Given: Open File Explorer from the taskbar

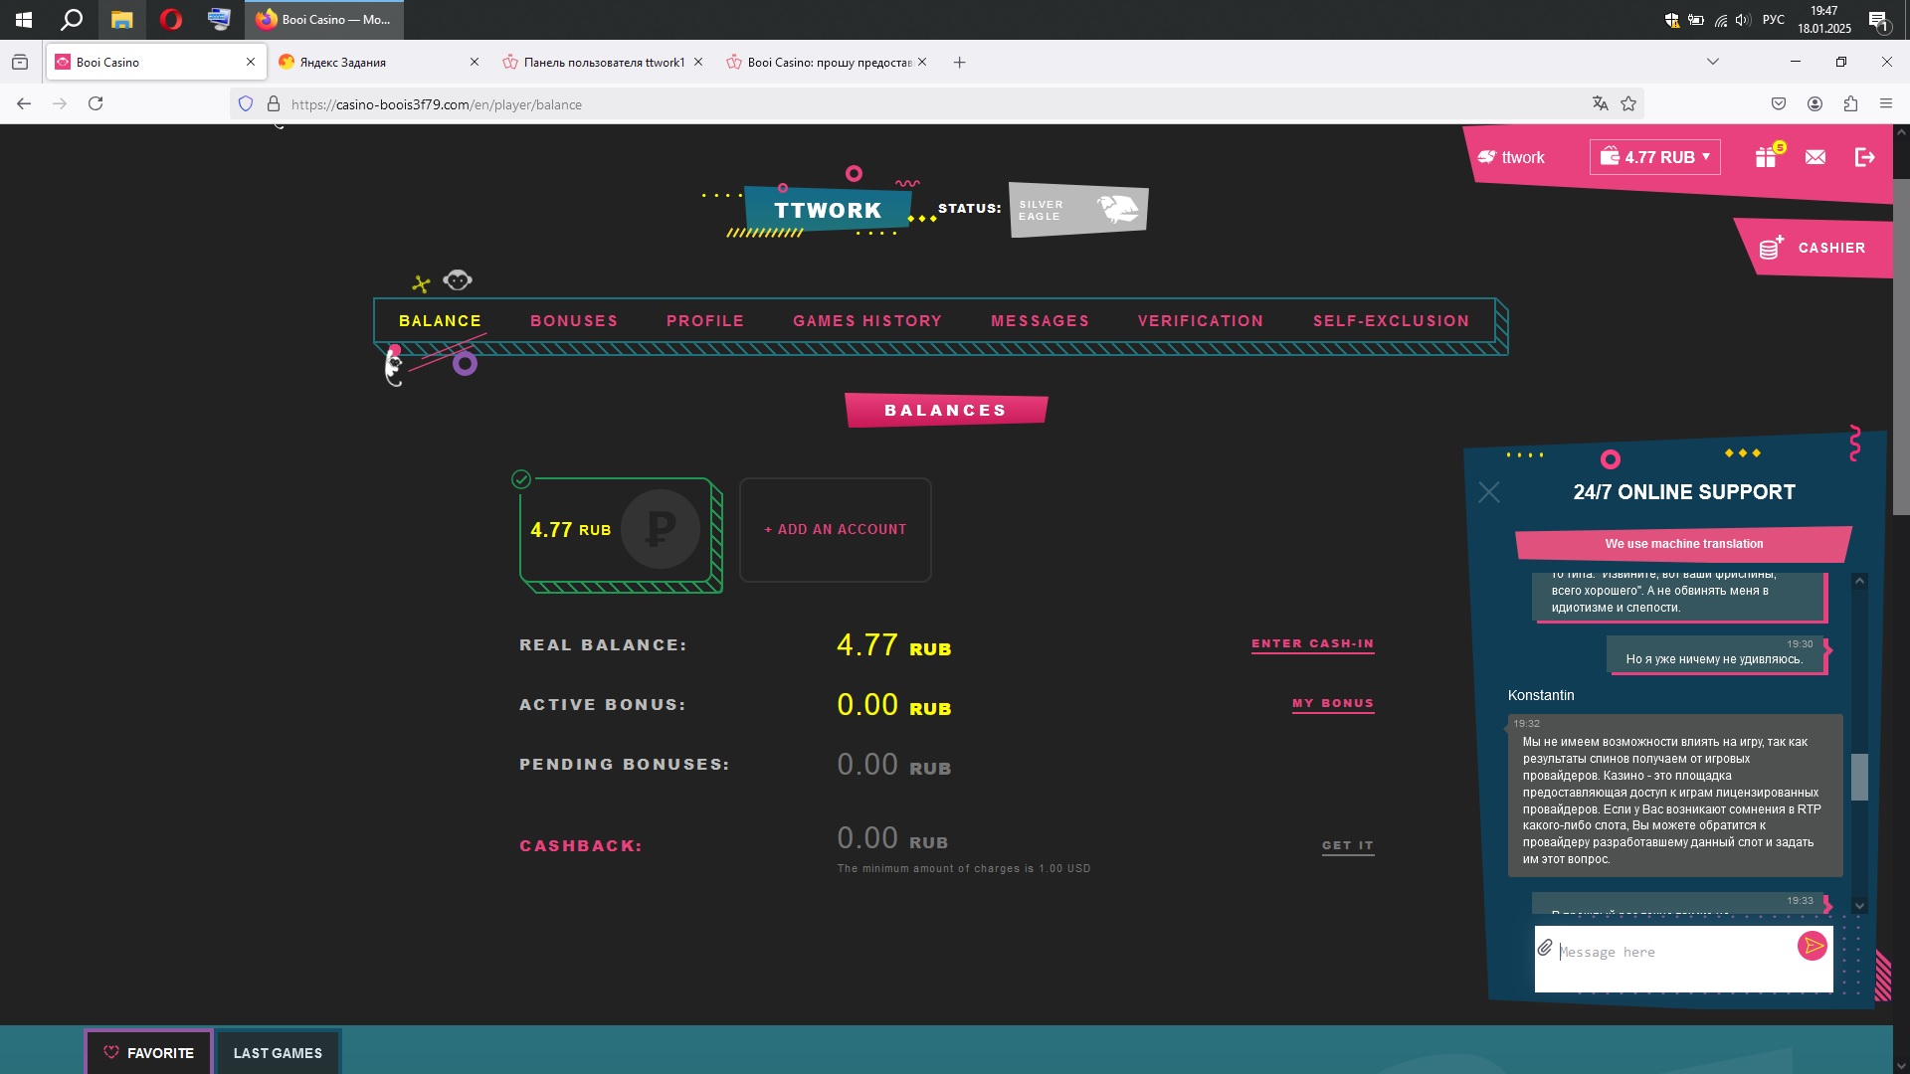Looking at the screenshot, I should click(x=121, y=20).
